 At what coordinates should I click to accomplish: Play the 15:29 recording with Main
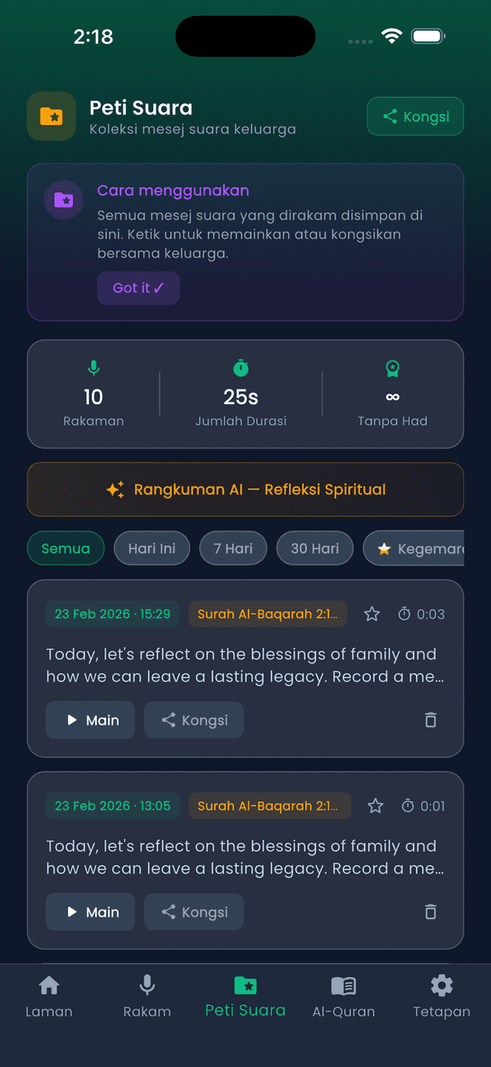click(91, 720)
